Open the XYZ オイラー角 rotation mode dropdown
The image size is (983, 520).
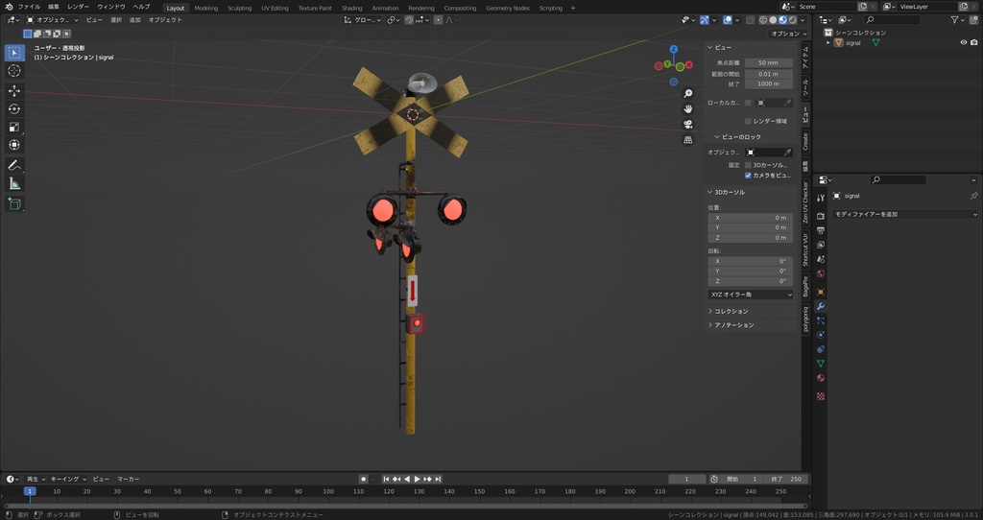coord(751,295)
